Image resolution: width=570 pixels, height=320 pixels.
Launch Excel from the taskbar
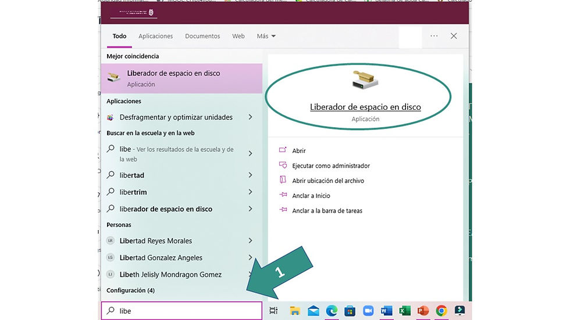tap(405, 311)
